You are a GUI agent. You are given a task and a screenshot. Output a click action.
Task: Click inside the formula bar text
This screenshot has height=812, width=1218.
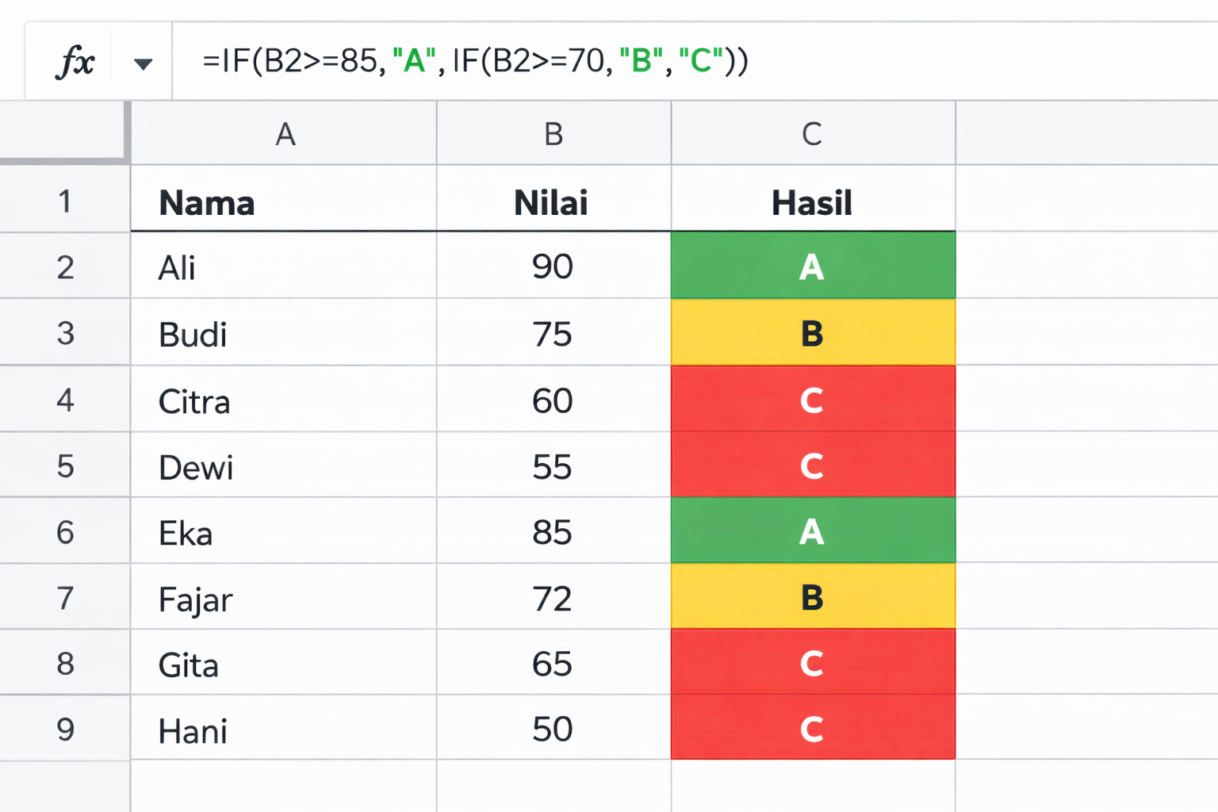(x=476, y=61)
